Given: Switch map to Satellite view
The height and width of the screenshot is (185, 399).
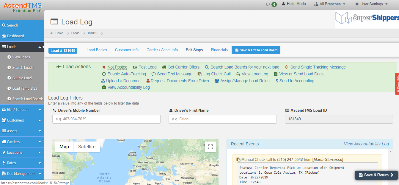Looking at the screenshot, I should (x=87, y=147).
